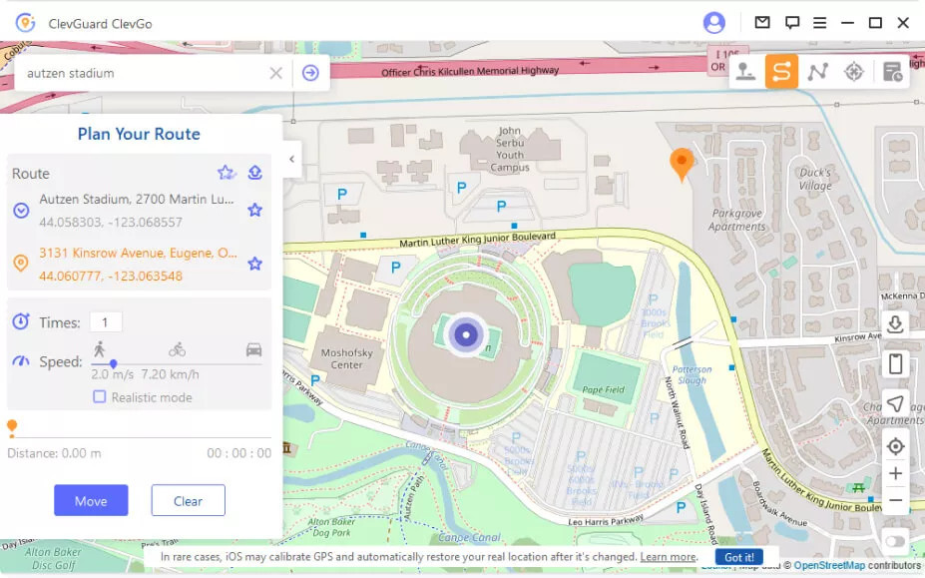Screen dimensions: 925x578
Task: Click the Times count input field
Action: [x=106, y=322]
